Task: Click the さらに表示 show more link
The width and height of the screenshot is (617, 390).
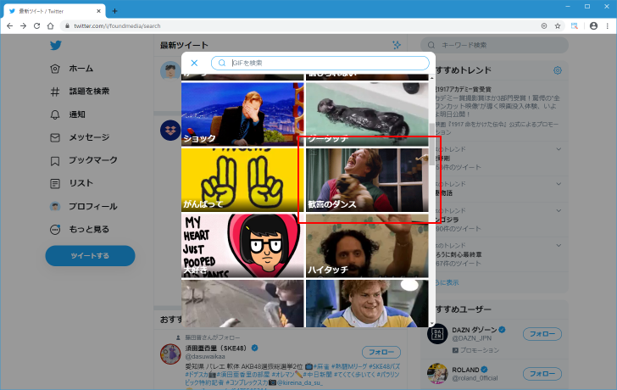Action: click(x=447, y=282)
